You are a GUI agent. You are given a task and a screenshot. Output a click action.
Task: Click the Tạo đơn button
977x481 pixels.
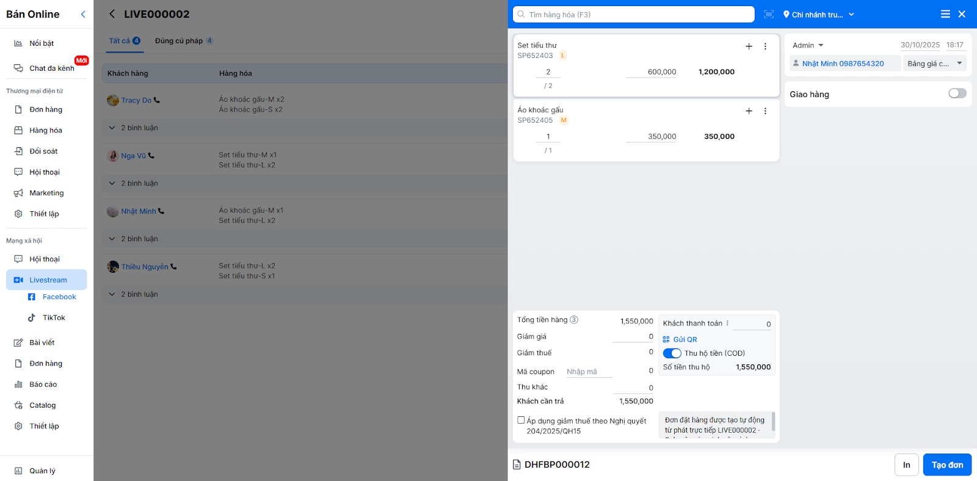[x=946, y=465]
